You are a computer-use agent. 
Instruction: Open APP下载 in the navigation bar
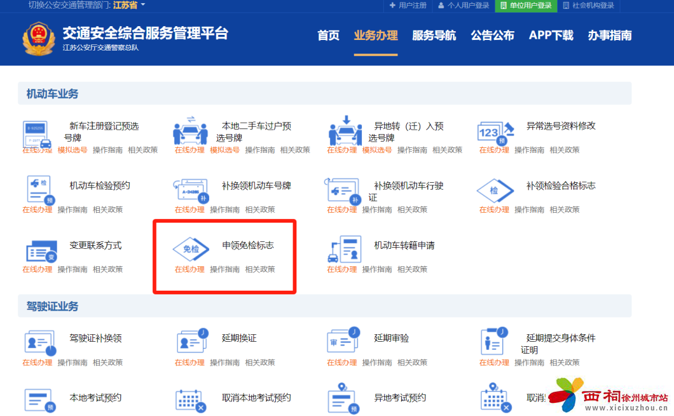pyautogui.click(x=551, y=36)
